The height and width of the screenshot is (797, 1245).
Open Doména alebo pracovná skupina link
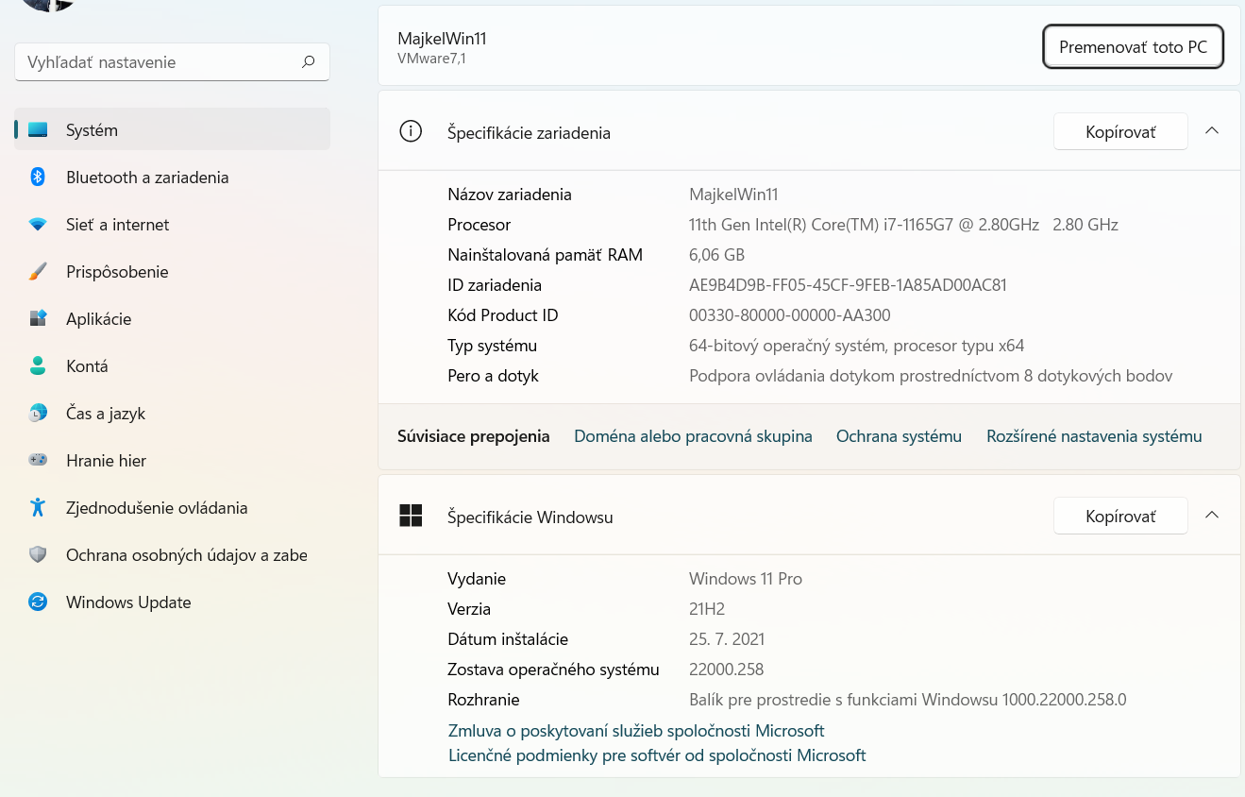pos(693,436)
